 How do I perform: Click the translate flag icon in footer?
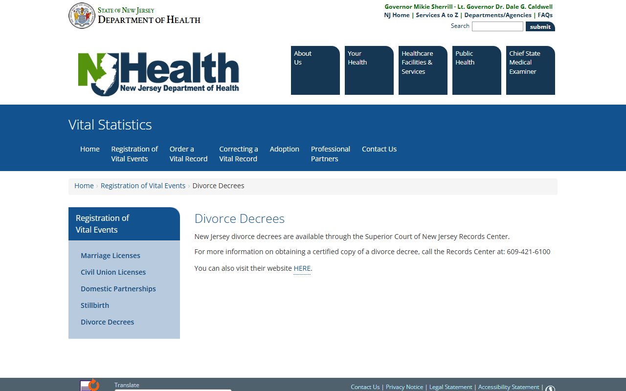click(x=89, y=386)
